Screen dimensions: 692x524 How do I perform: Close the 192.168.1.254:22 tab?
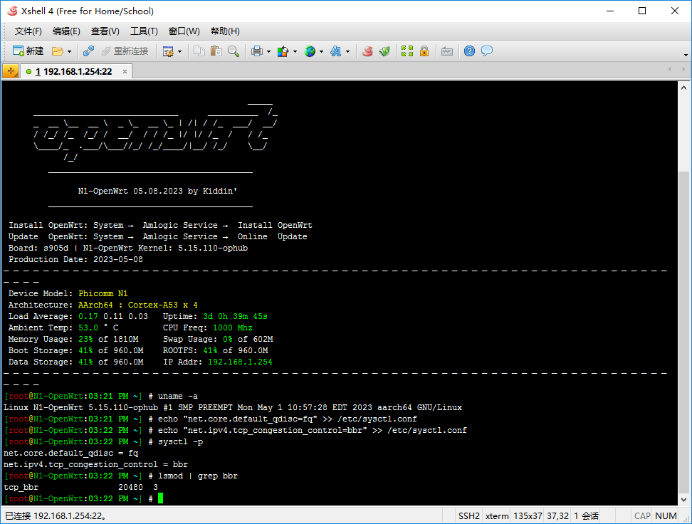125,71
